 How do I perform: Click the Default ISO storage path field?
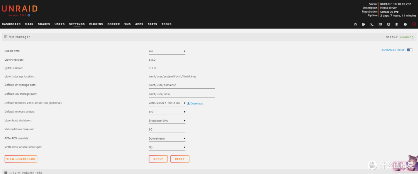[182, 94]
